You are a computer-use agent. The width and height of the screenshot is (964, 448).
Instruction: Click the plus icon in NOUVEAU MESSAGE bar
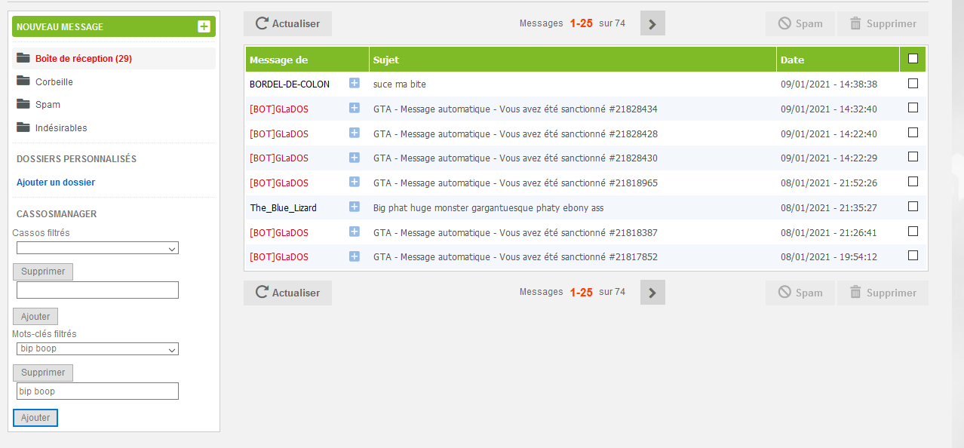[204, 26]
